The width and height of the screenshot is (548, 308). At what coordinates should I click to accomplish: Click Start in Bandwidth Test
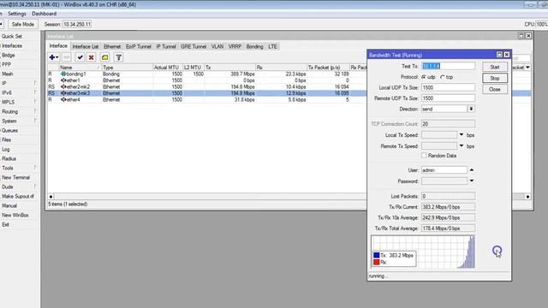click(495, 67)
